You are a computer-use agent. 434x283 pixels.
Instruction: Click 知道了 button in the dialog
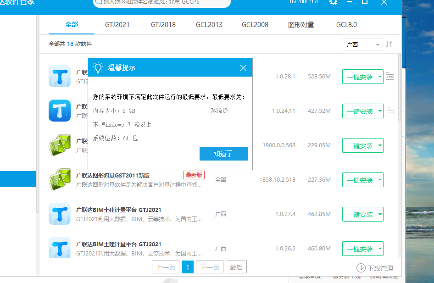(223, 154)
